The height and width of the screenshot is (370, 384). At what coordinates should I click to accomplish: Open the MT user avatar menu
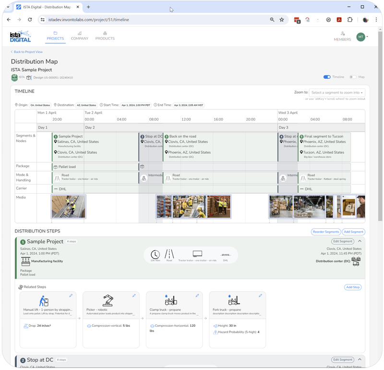(361, 37)
